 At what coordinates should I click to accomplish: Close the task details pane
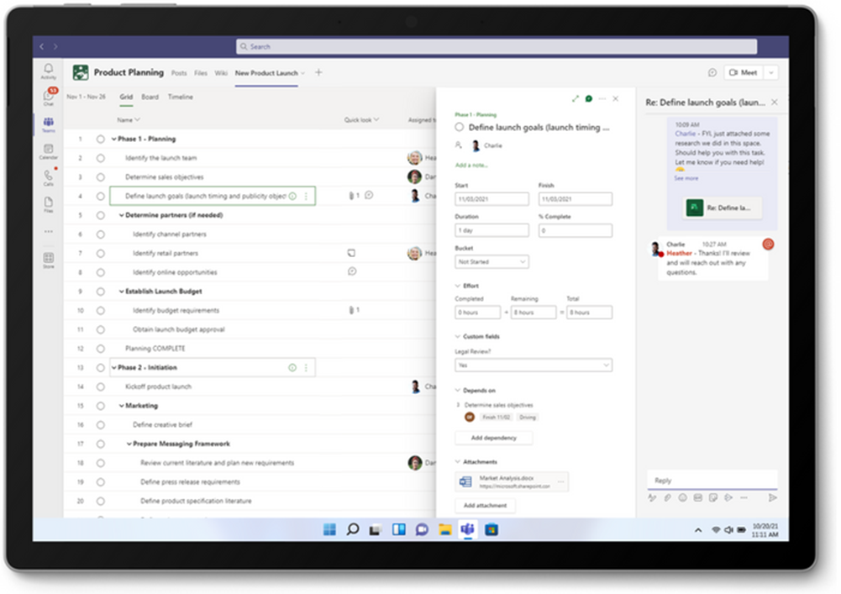(x=616, y=99)
